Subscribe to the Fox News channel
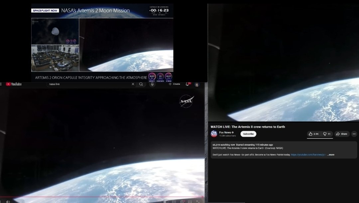Image resolution: width=359 pixels, height=203 pixels. 248,134
